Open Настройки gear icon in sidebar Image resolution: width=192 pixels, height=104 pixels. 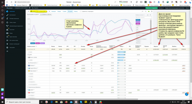click(x=7, y=48)
